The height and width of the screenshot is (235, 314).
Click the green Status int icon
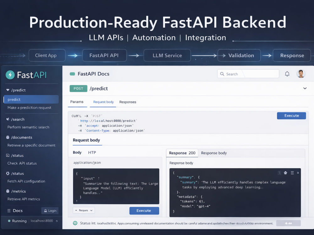click(75, 223)
